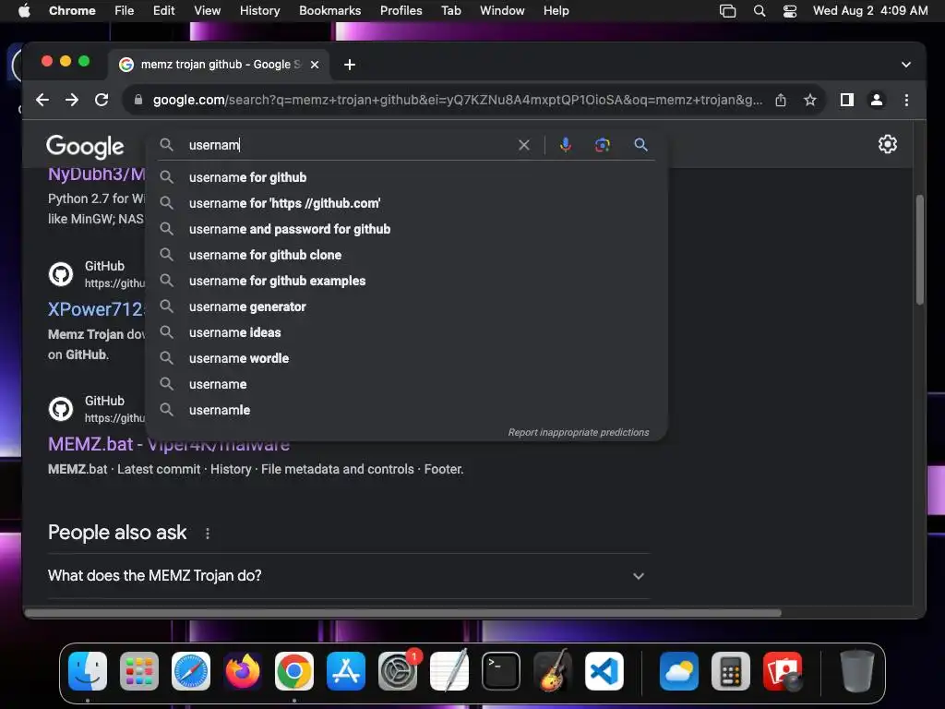Choose suggestion 'username and password for github'
Image resolution: width=945 pixels, height=709 pixels.
tap(406, 229)
